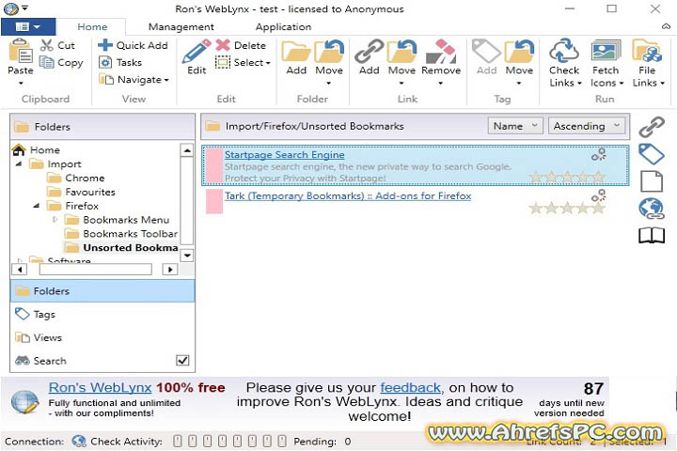
Task: Open the Ascending order dropdown
Action: (587, 126)
